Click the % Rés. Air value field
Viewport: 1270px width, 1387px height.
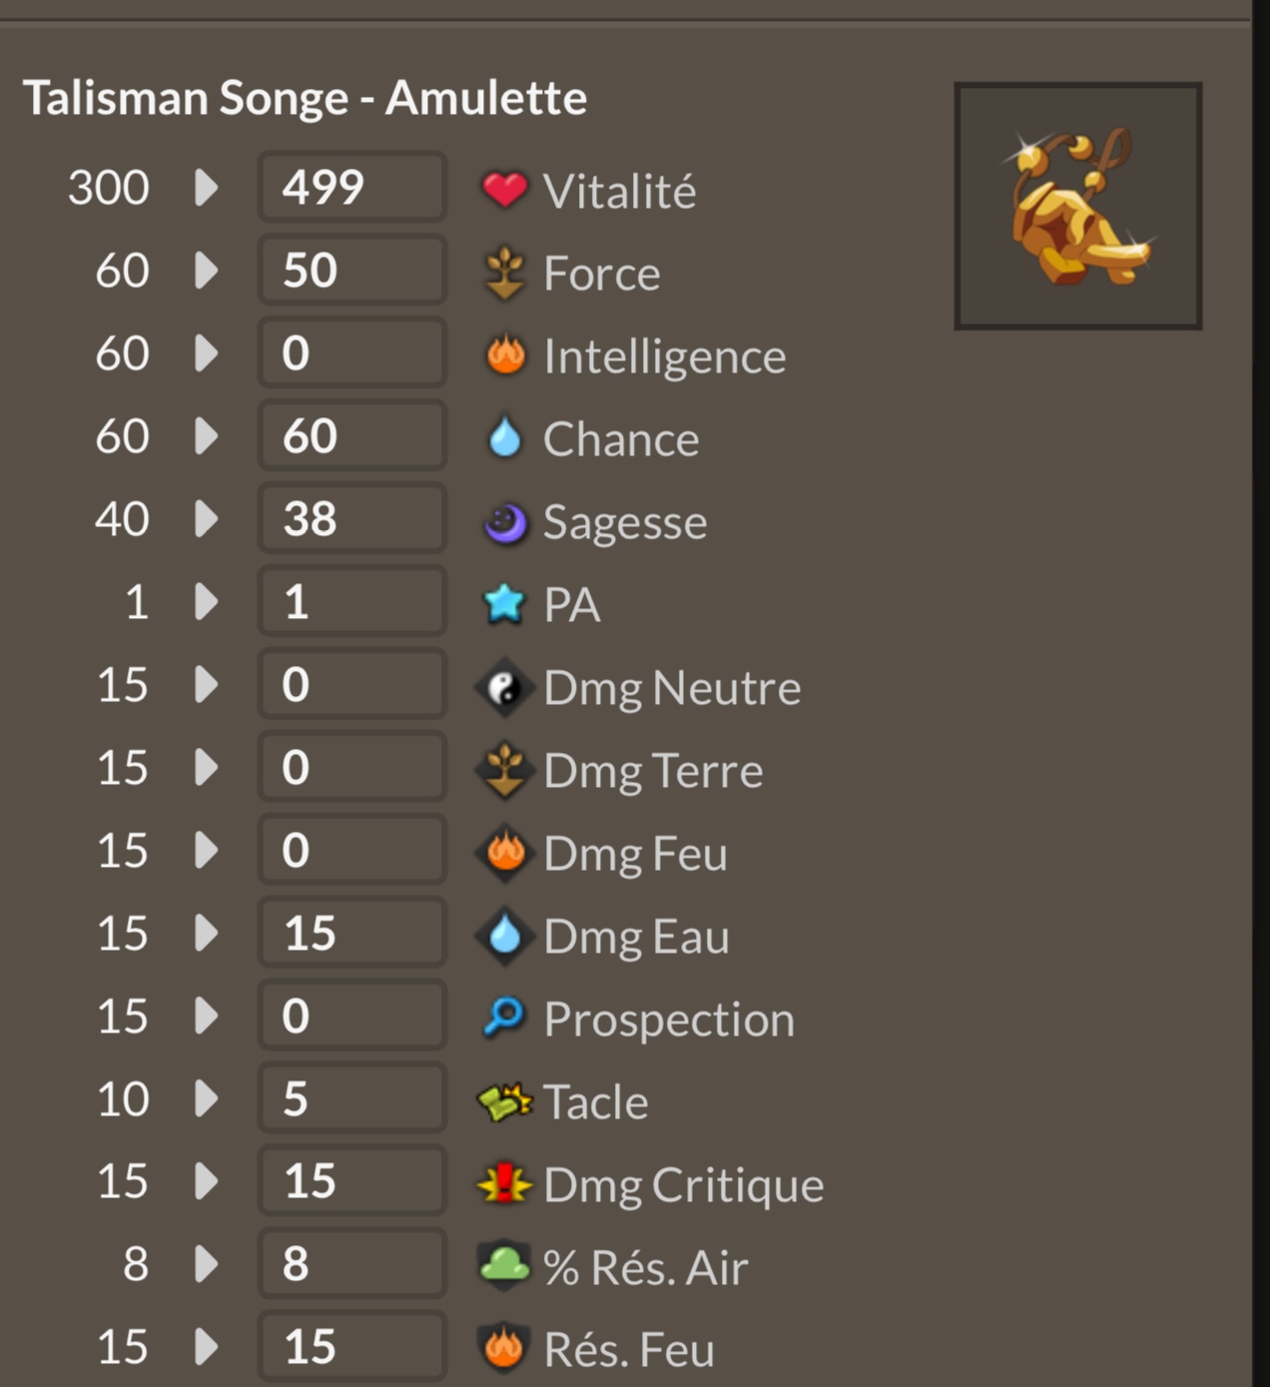(352, 1263)
